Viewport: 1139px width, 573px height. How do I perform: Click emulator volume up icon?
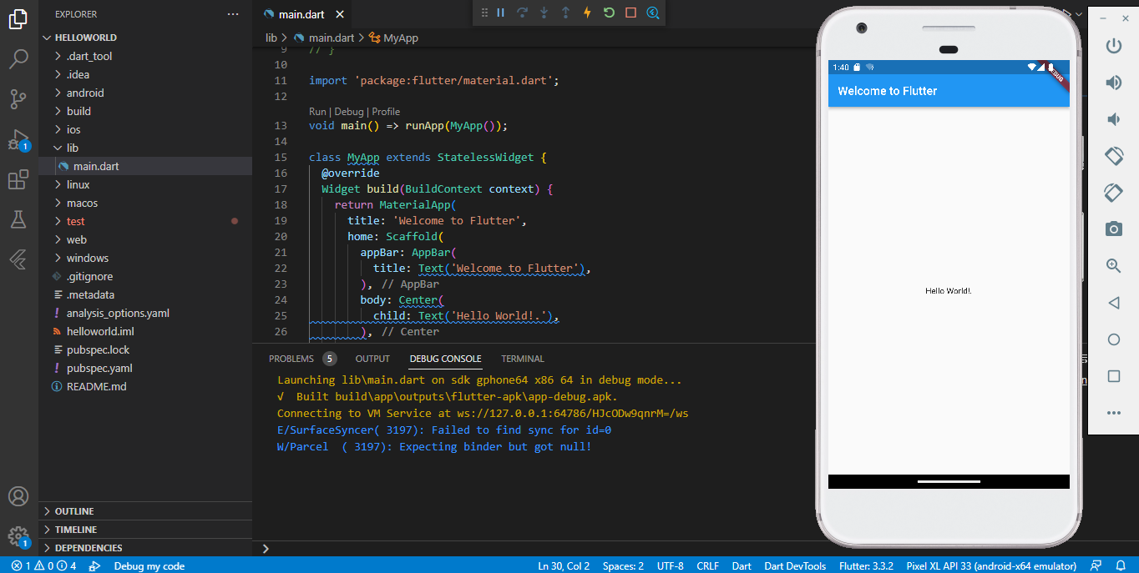(1113, 82)
